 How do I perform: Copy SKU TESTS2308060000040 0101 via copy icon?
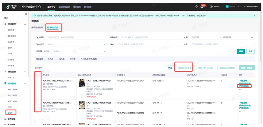(188, 84)
